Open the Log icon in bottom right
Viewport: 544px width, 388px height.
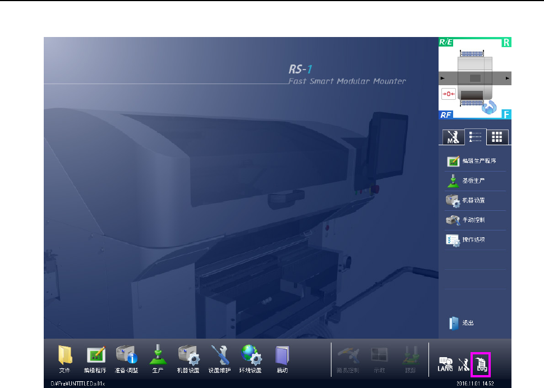click(x=482, y=364)
